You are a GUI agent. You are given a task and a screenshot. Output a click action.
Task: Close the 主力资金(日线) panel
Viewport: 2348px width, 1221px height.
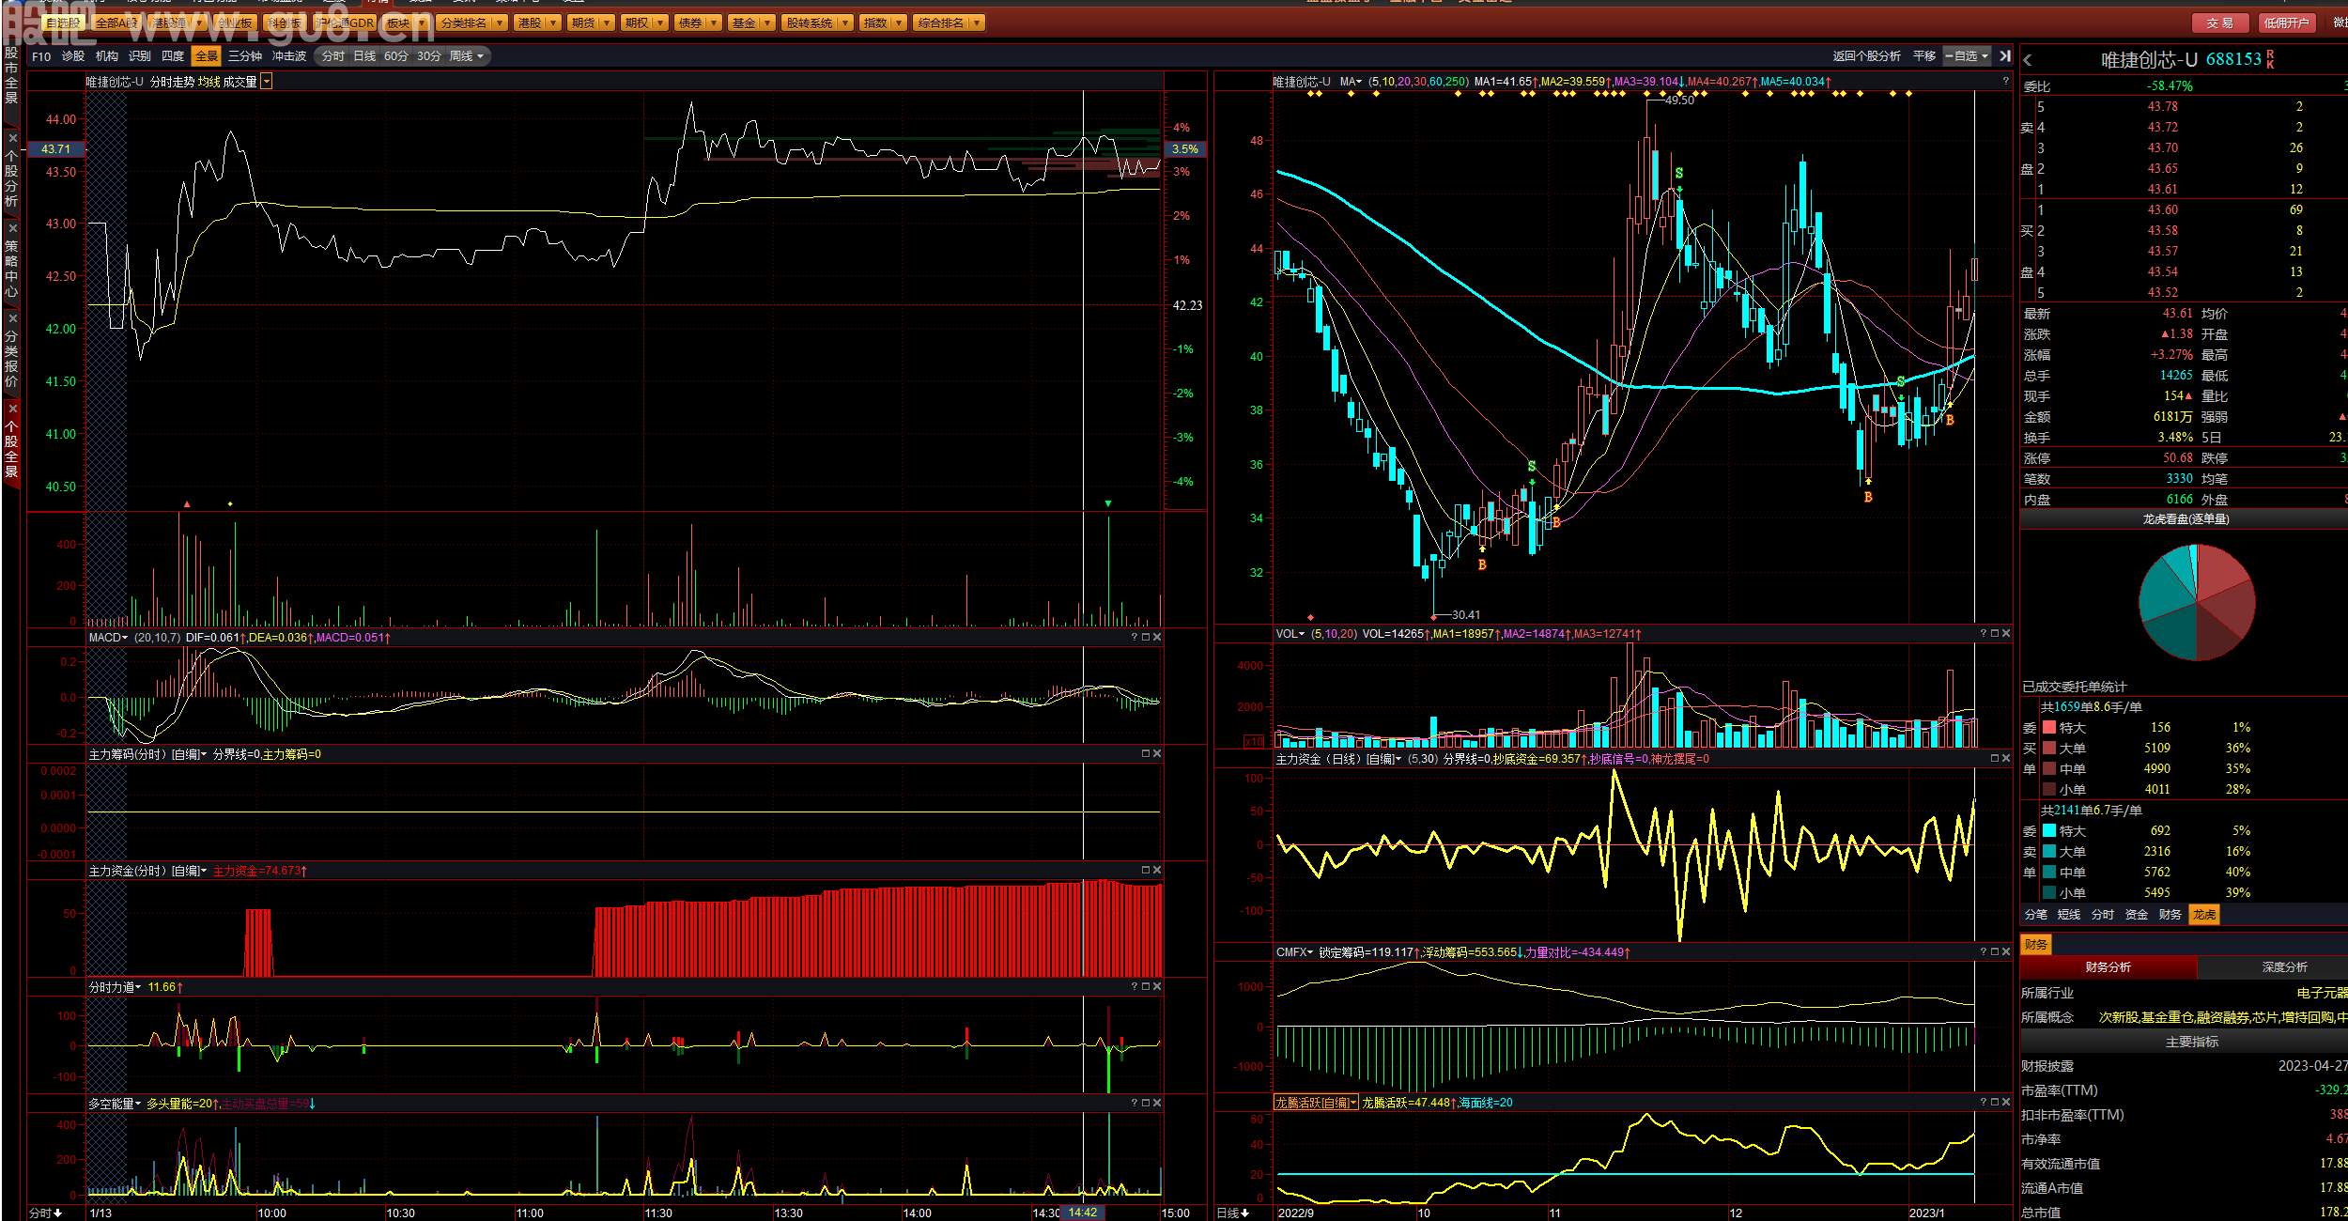pyautogui.click(x=2006, y=758)
